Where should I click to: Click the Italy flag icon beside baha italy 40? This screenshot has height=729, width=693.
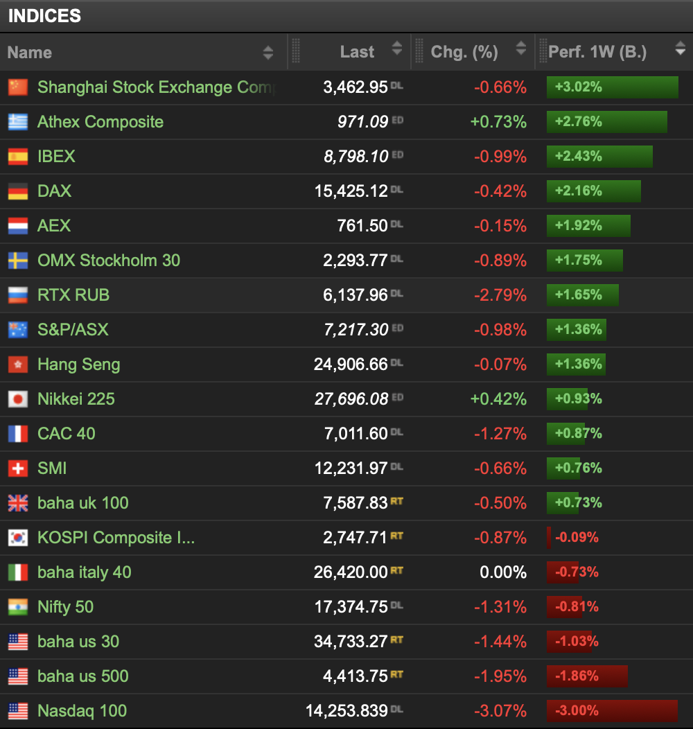coord(18,572)
